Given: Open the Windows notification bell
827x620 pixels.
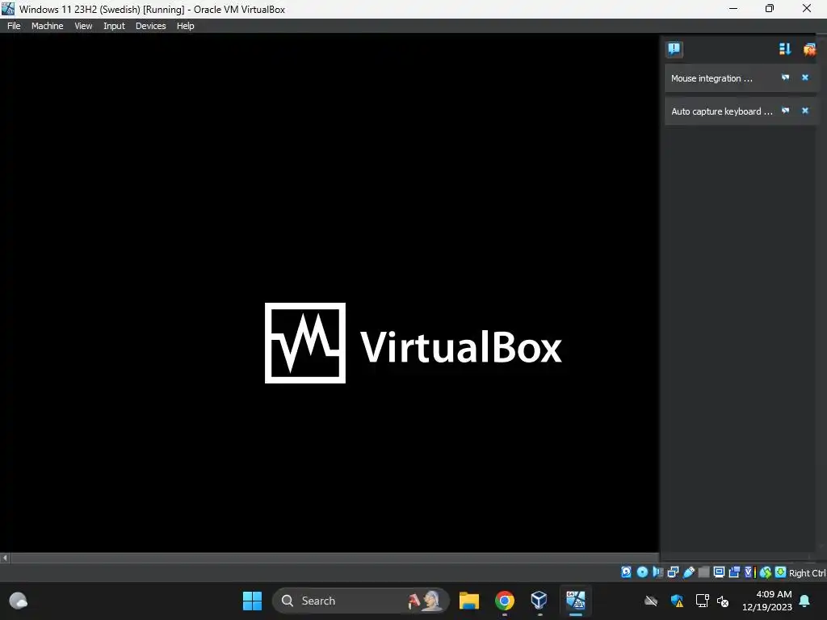Looking at the screenshot, I should click(x=805, y=601).
